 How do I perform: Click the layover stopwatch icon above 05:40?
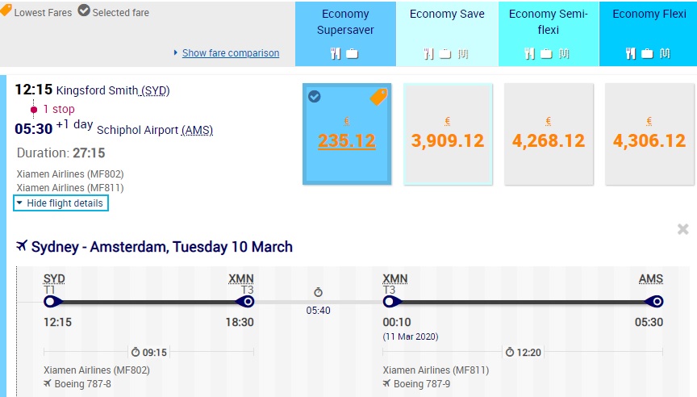pyautogui.click(x=318, y=292)
